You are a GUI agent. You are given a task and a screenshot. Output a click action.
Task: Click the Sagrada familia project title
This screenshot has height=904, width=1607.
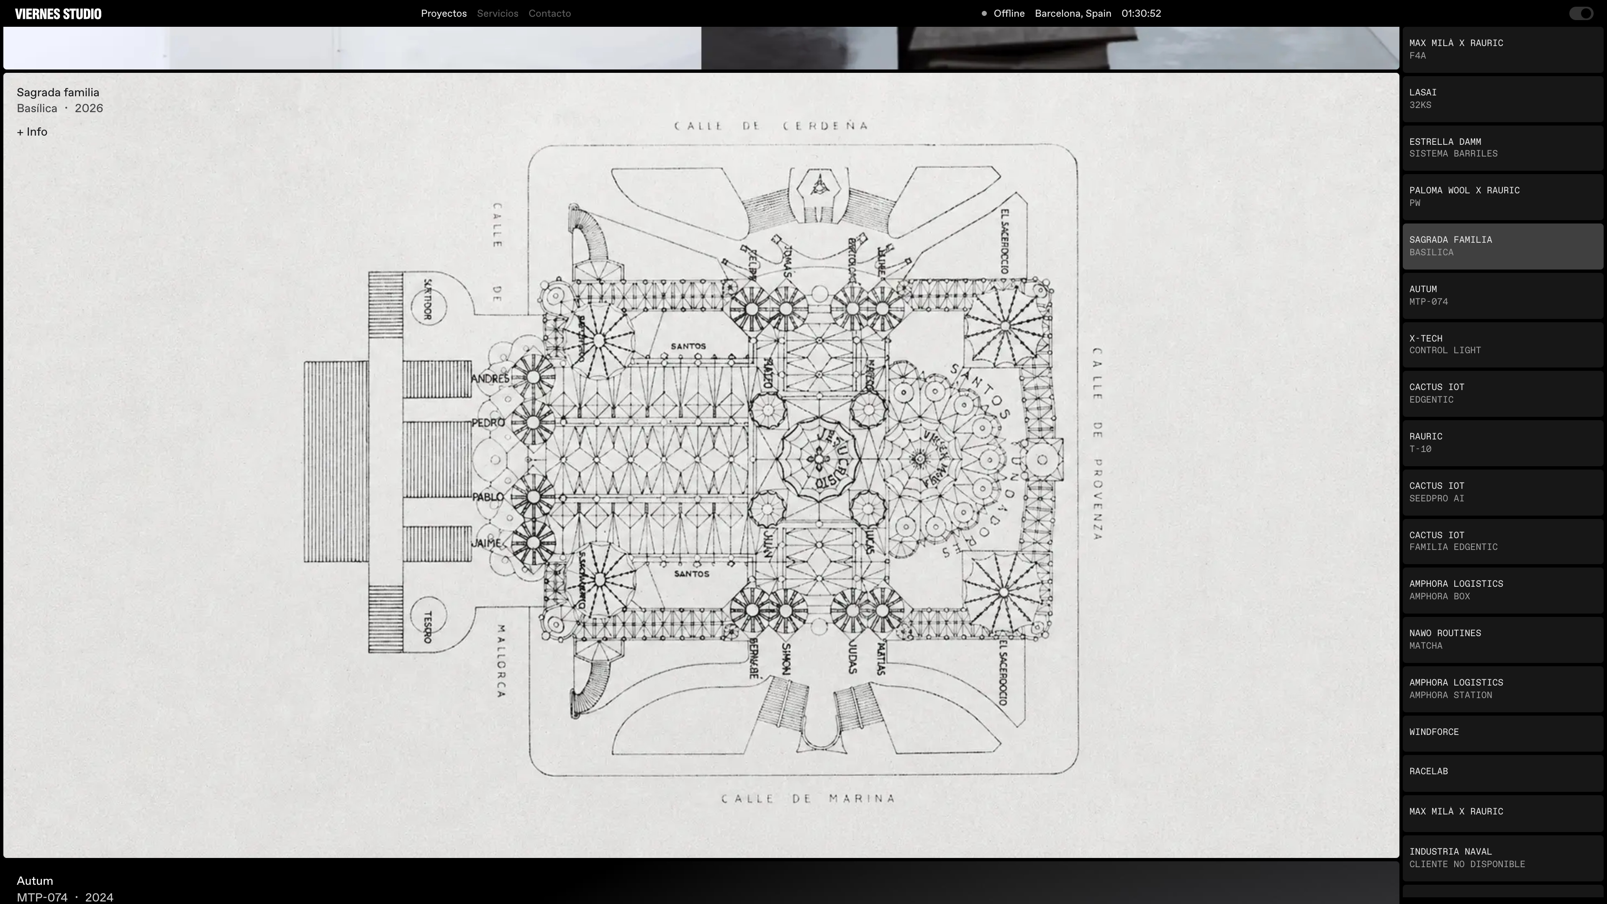pyautogui.click(x=58, y=92)
